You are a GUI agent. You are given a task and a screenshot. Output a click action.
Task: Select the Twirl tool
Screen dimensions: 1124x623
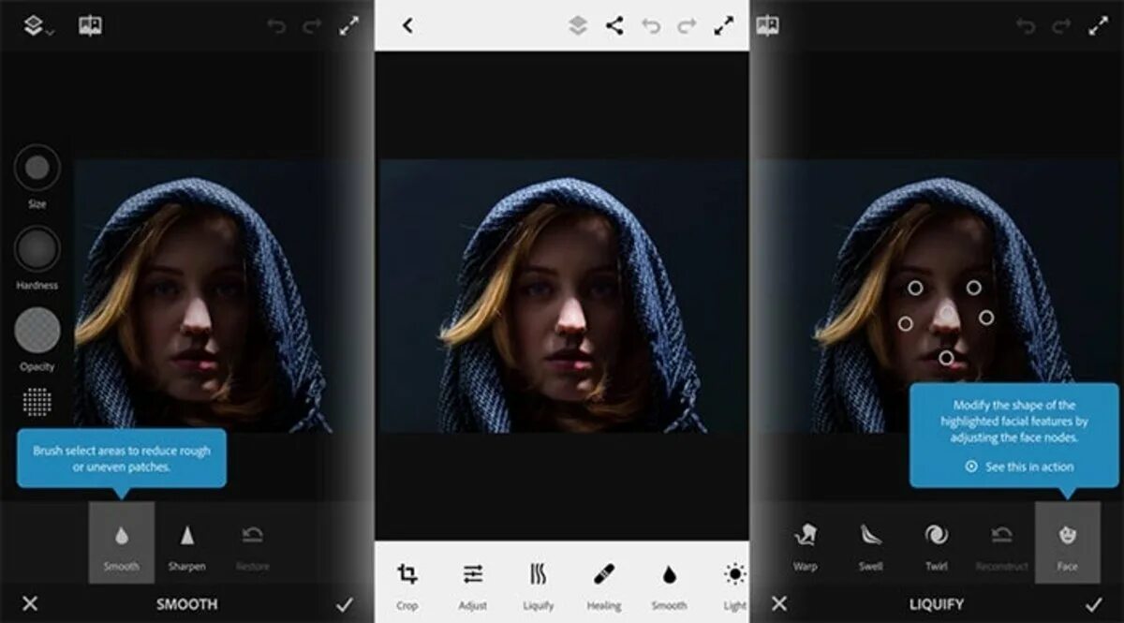tap(937, 545)
